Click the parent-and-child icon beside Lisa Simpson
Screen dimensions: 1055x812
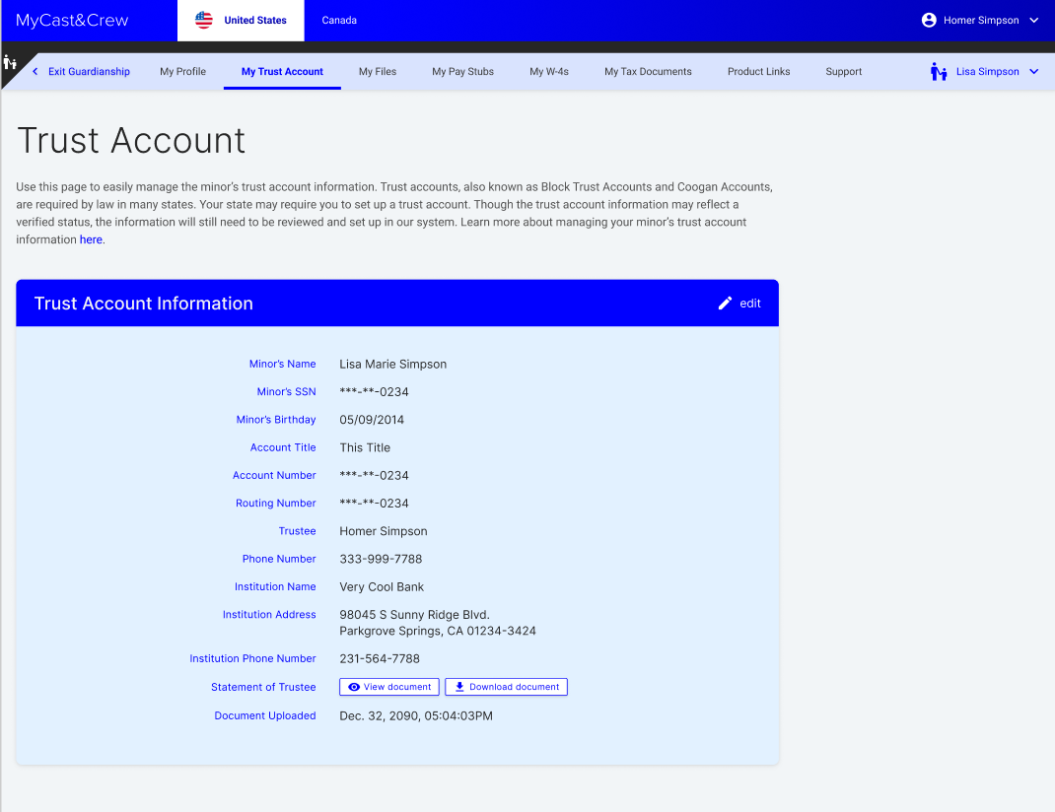point(939,71)
